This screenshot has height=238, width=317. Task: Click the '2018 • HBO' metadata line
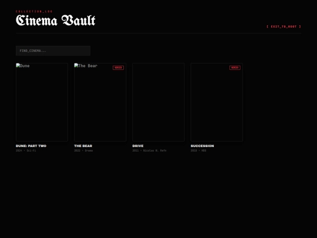(x=198, y=150)
